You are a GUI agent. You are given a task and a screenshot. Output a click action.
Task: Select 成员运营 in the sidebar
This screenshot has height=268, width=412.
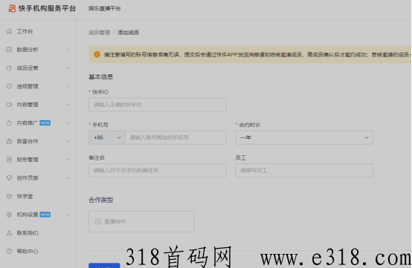[28, 68]
